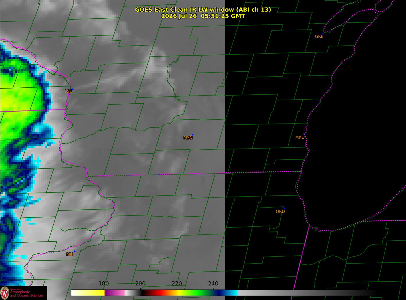Click the MSN station label

click(188, 138)
